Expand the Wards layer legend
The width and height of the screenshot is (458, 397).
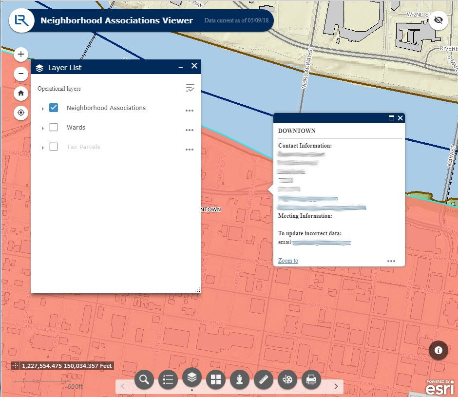pos(43,128)
